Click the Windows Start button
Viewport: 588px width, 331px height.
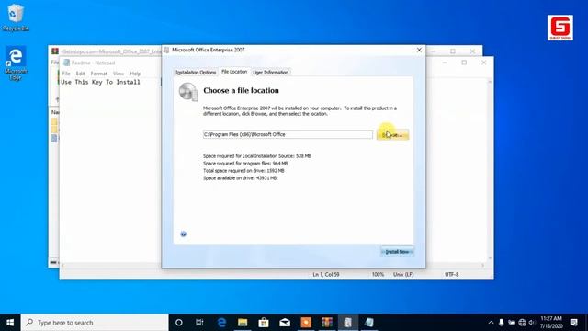[x=10, y=323]
